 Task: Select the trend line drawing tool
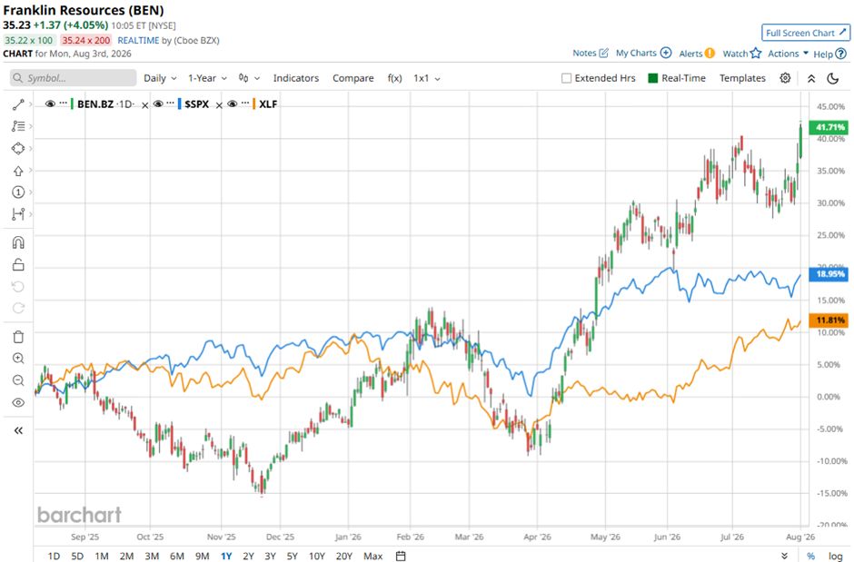coord(18,104)
